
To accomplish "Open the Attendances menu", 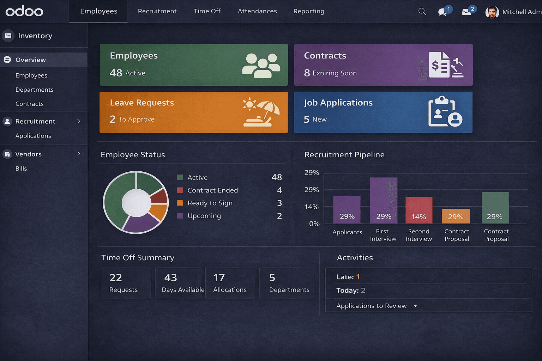I will (257, 11).
